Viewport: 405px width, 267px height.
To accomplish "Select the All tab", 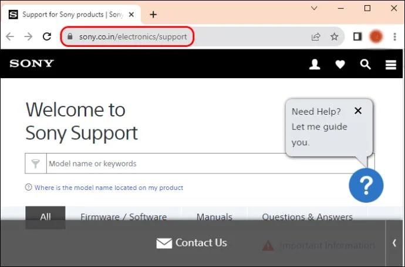I will pos(45,217).
